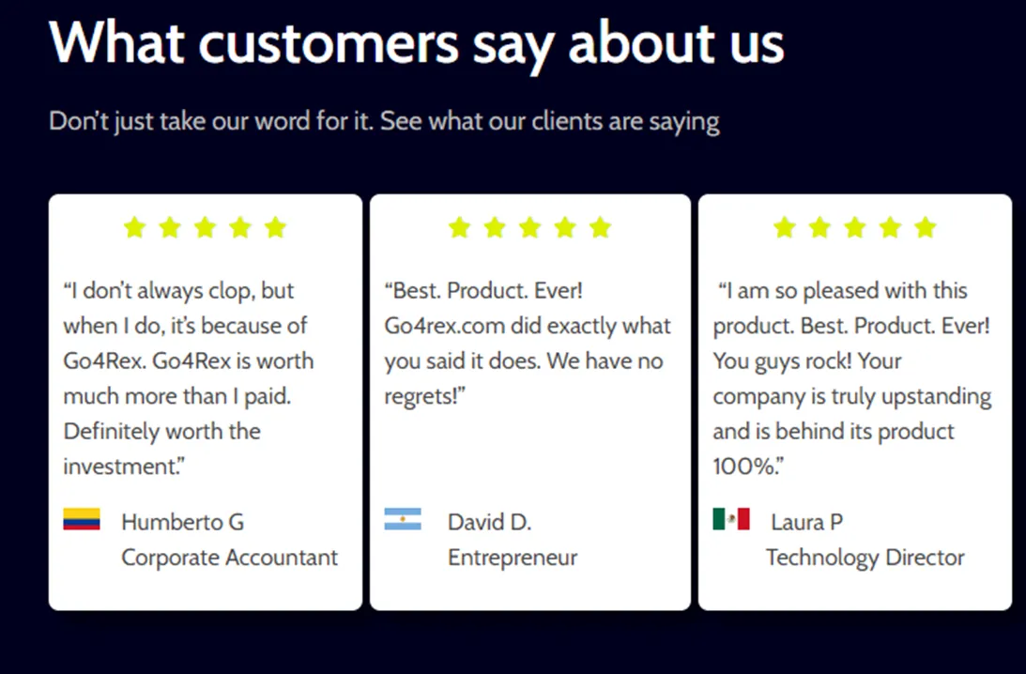Viewport: 1026px width, 674px height.
Task: Click the name Laura P
Action: pyautogui.click(x=806, y=522)
